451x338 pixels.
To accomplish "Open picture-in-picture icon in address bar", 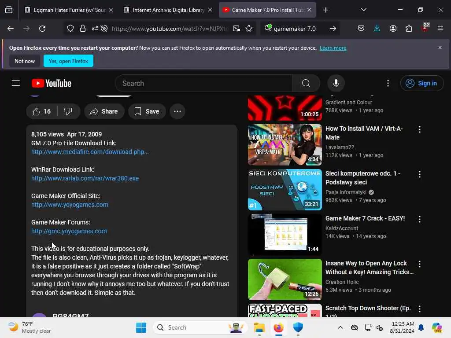I will (x=237, y=29).
